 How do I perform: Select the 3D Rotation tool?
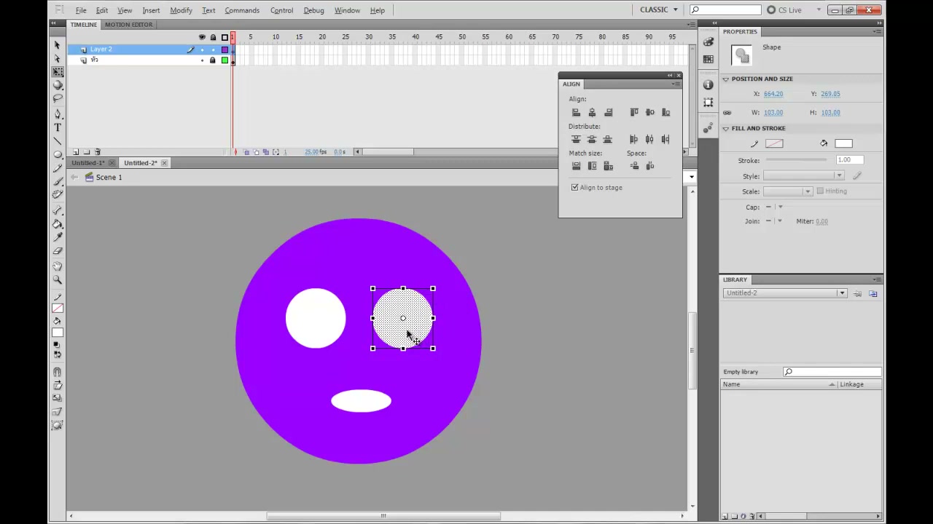[x=58, y=85]
